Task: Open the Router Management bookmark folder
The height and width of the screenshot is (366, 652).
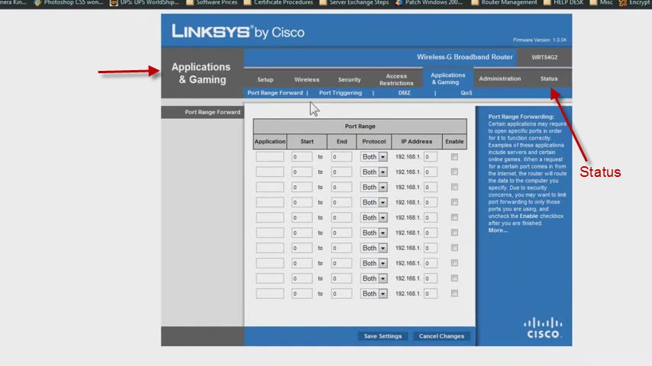Action: click(504, 2)
